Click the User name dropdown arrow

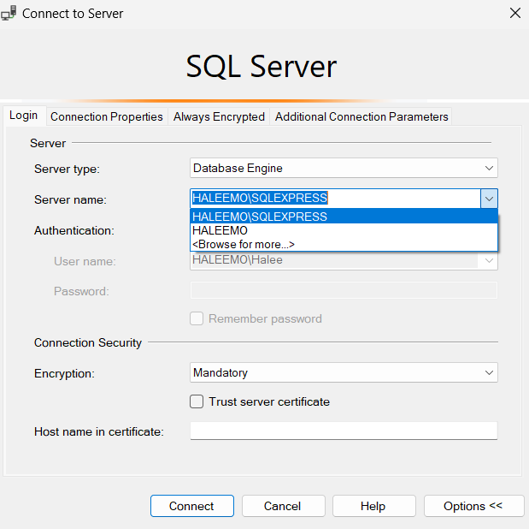pos(489,260)
